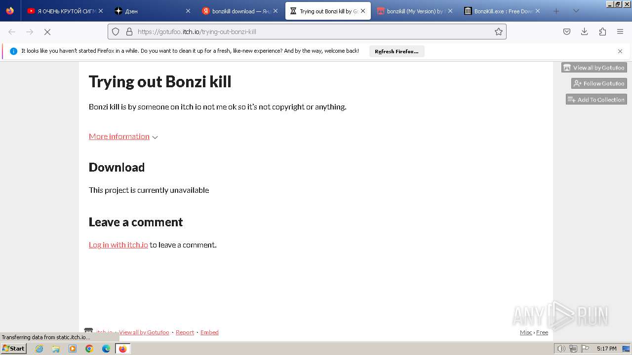The image size is (632, 355).
Task: Open Save to Pocket
Action: point(567,32)
